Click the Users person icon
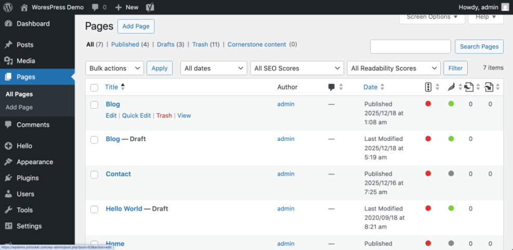 [x=8, y=194]
